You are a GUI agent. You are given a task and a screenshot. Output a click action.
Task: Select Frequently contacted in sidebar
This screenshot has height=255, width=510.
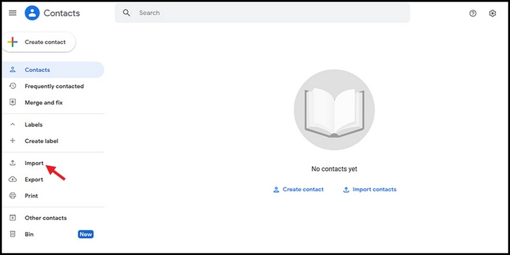pos(53,86)
